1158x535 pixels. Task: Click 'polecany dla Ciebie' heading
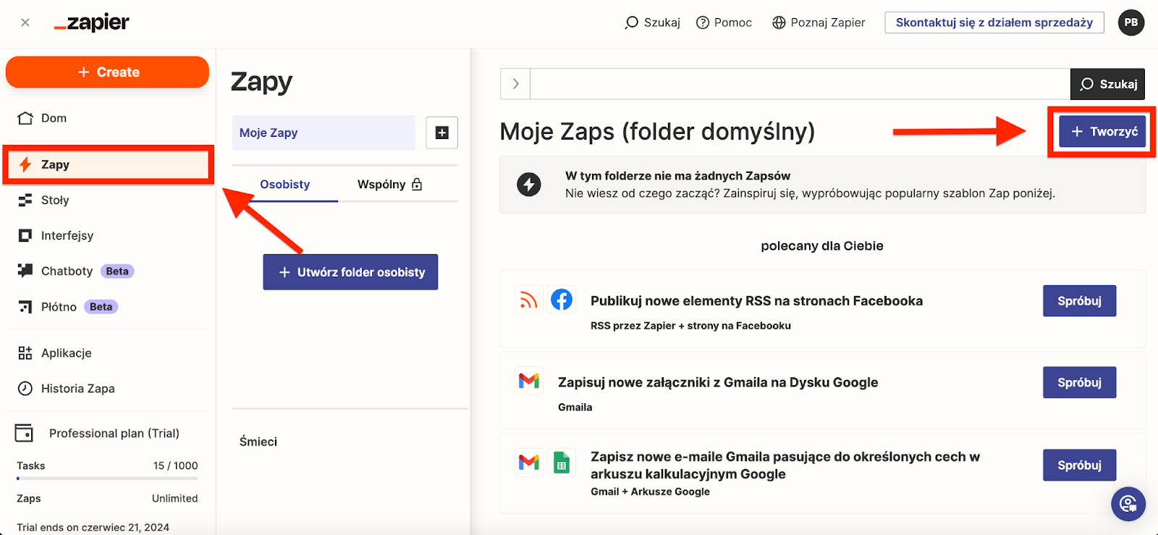coord(822,246)
